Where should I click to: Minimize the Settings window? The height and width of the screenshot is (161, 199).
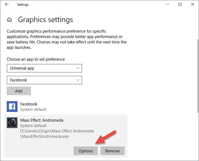pos(168,4)
